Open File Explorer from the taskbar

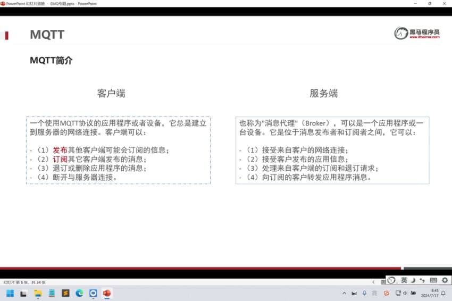pos(38,294)
